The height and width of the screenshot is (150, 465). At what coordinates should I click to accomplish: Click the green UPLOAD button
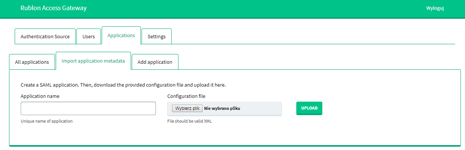[309, 108]
